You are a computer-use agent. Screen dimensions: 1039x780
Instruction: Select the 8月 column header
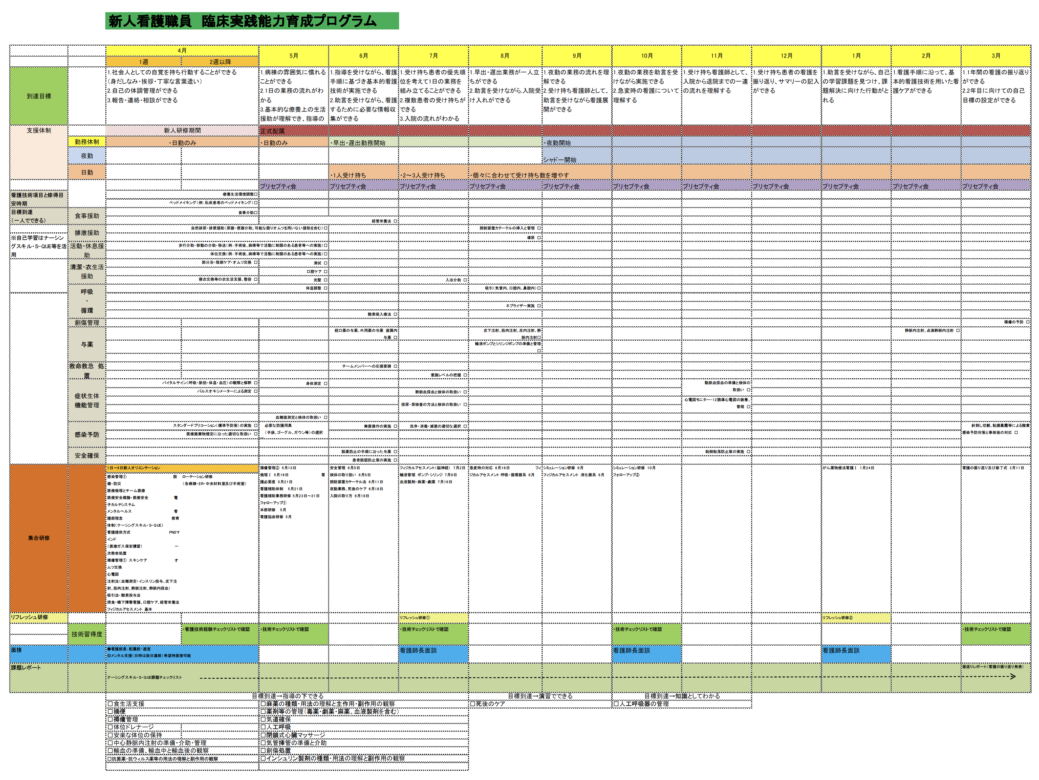click(x=505, y=56)
